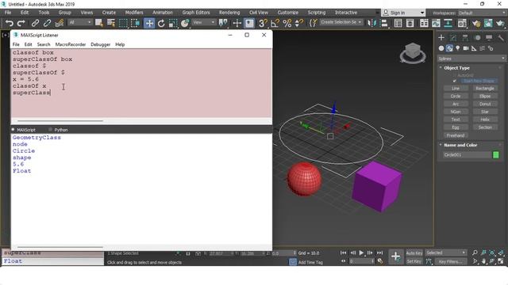Activate the Unlink Selection tool
Screen dimensions: 508x285
[47, 23]
